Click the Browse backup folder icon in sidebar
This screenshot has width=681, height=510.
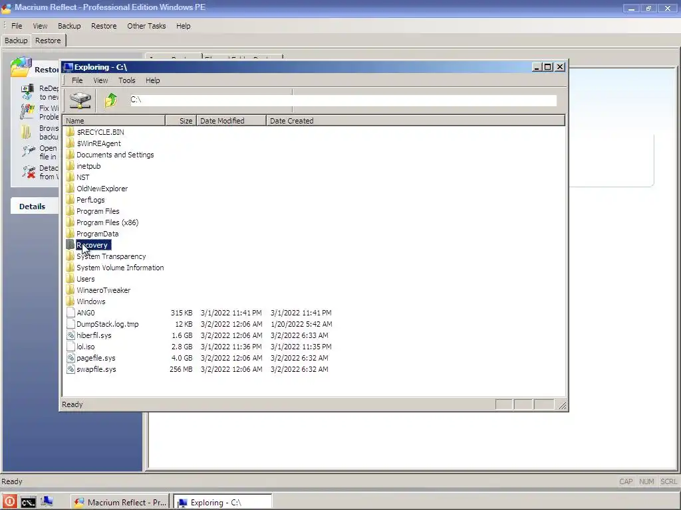27,132
